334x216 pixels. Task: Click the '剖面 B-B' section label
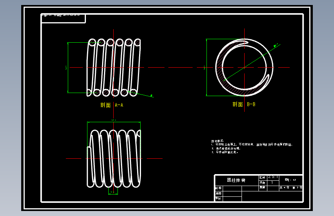pos(244,104)
